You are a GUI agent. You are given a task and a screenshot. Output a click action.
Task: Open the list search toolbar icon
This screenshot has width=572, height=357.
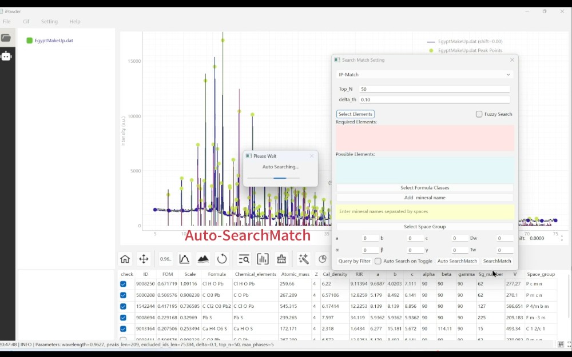(x=244, y=259)
